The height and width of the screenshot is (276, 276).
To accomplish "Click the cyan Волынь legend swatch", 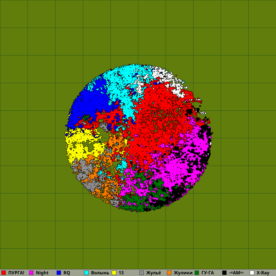I will (x=86, y=273).
